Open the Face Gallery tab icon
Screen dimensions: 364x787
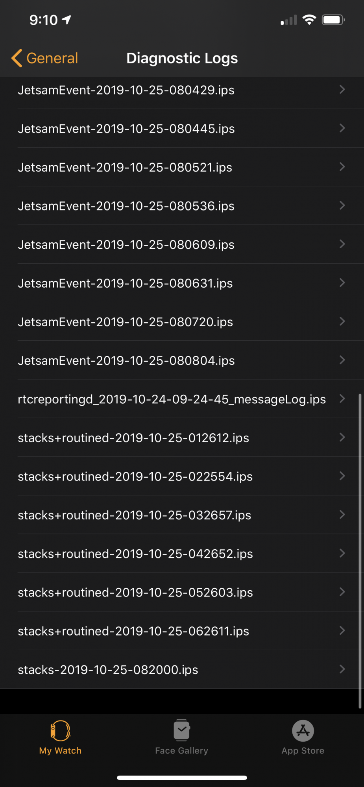point(182,730)
